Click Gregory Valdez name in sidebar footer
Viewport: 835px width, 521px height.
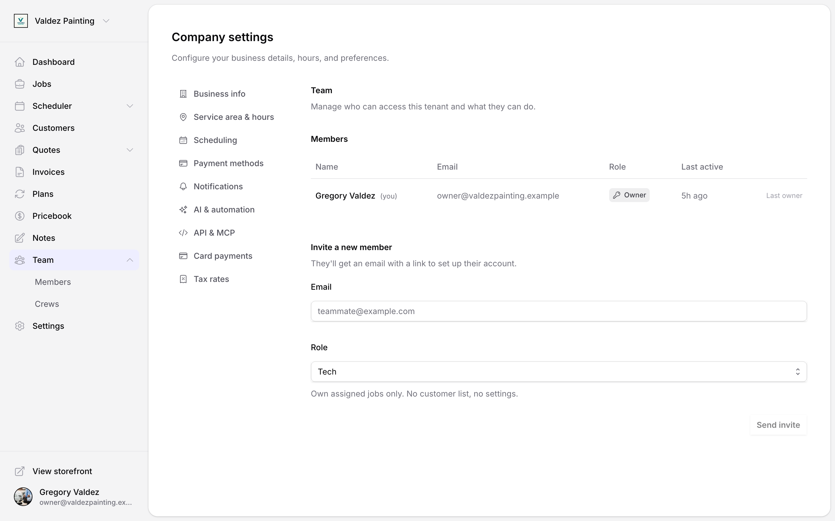coord(69,492)
